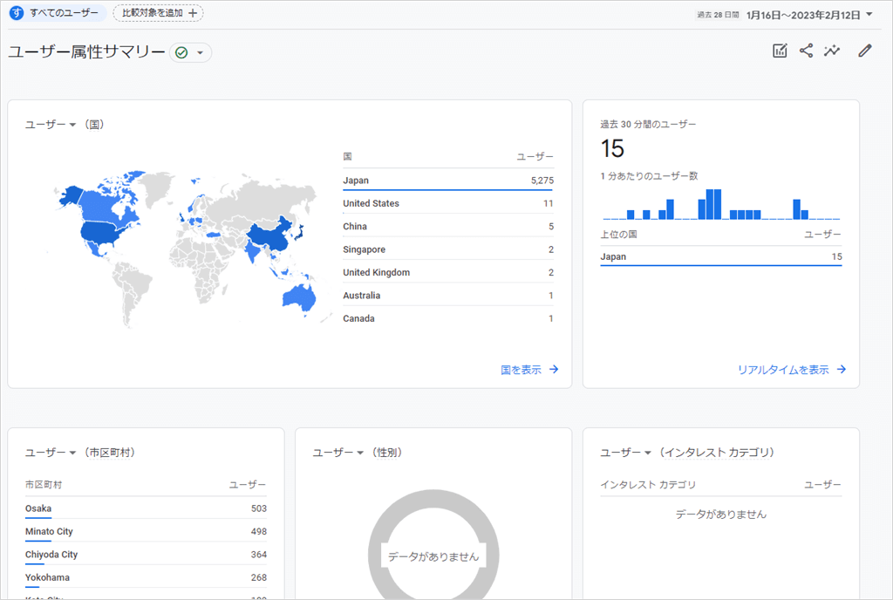Click Australia on the world map
This screenshot has width=893, height=600.
(x=299, y=297)
